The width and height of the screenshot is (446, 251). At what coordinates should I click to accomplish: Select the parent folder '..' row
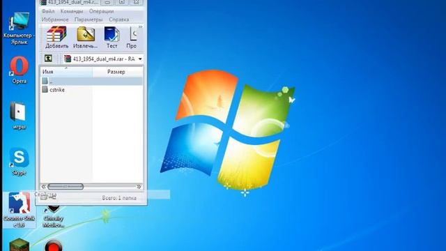click(x=91, y=81)
